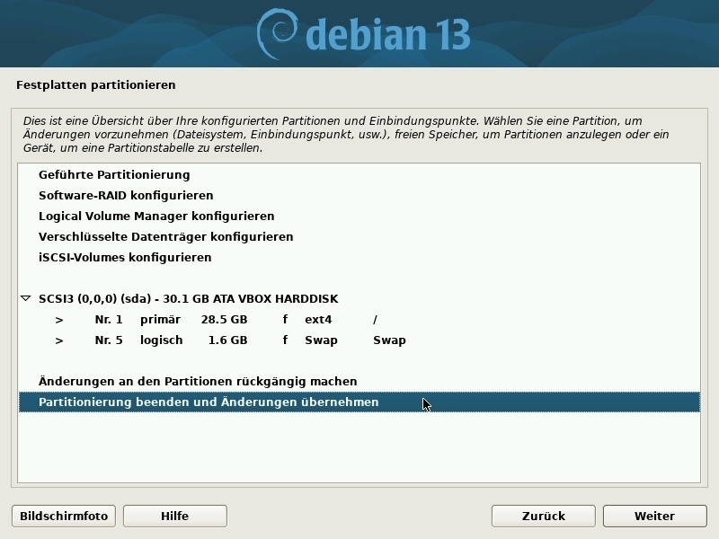This screenshot has width=719, height=539.
Task: Select Partitionierung beenden und Änderungen übernehmen
Action: [359, 402]
